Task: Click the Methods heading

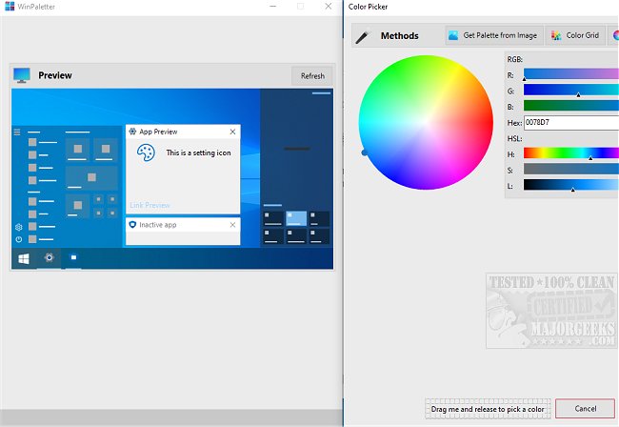Action: [400, 36]
